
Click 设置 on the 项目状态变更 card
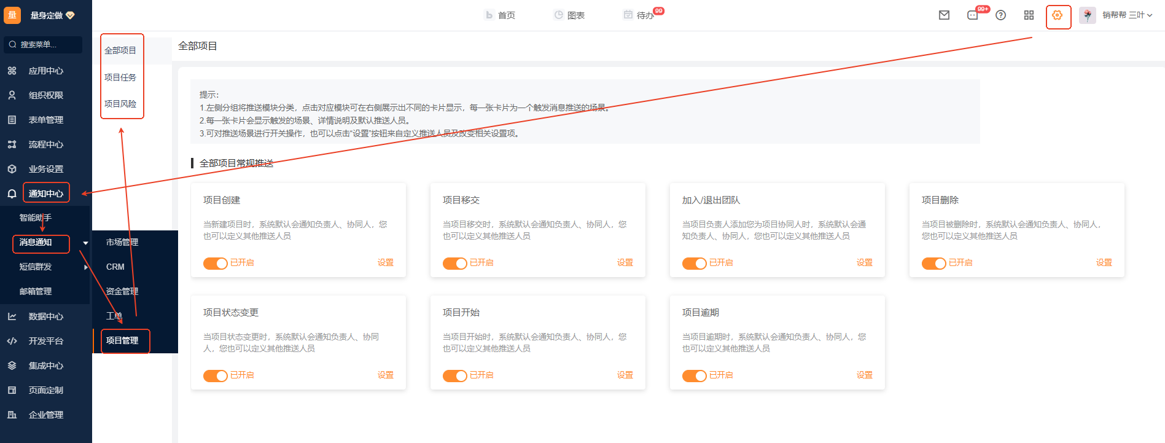[385, 375]
